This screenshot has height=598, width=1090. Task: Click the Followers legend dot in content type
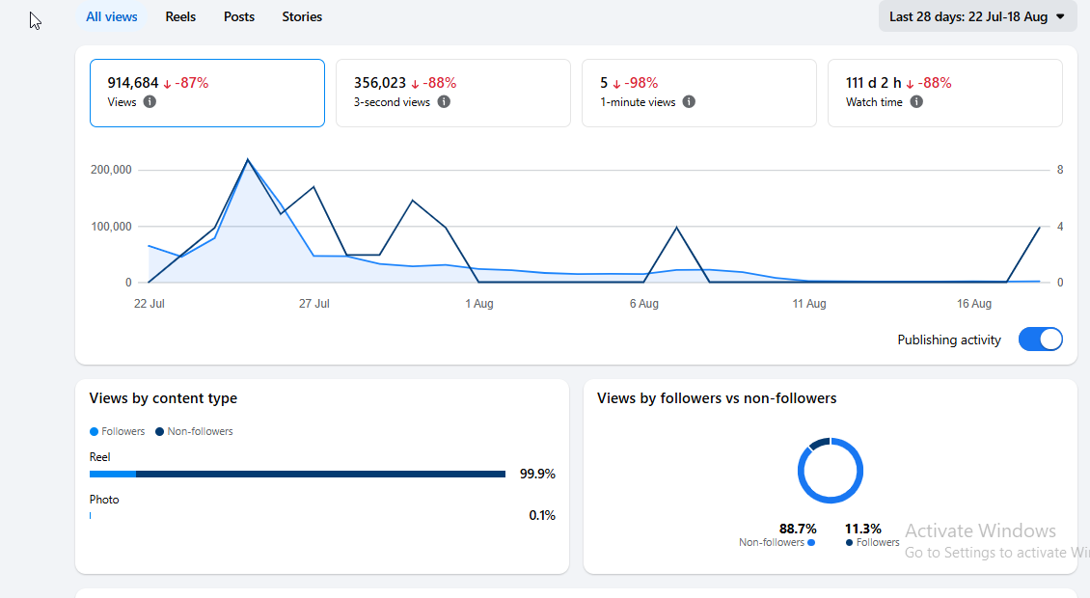[94, 432]
